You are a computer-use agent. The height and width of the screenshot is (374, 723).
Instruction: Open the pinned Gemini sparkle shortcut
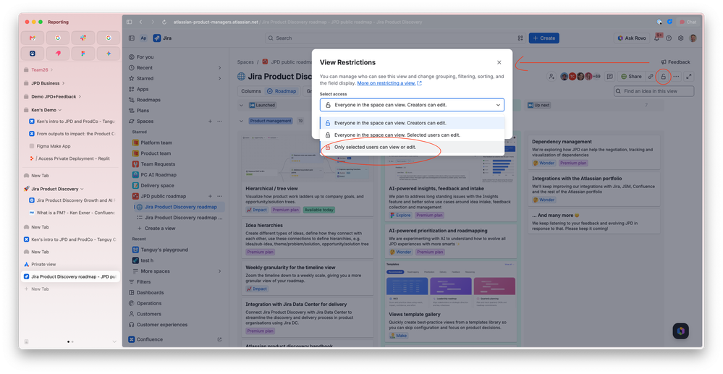click(x=109, y=54)
